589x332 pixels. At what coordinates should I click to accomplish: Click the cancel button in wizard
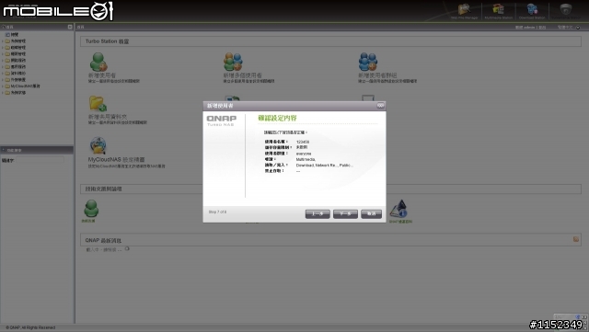pyautogui.click(x=371, y=214)
